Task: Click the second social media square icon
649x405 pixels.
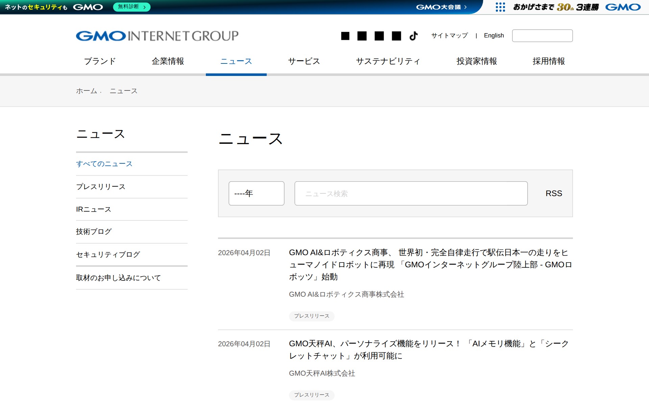Action: 362,35
